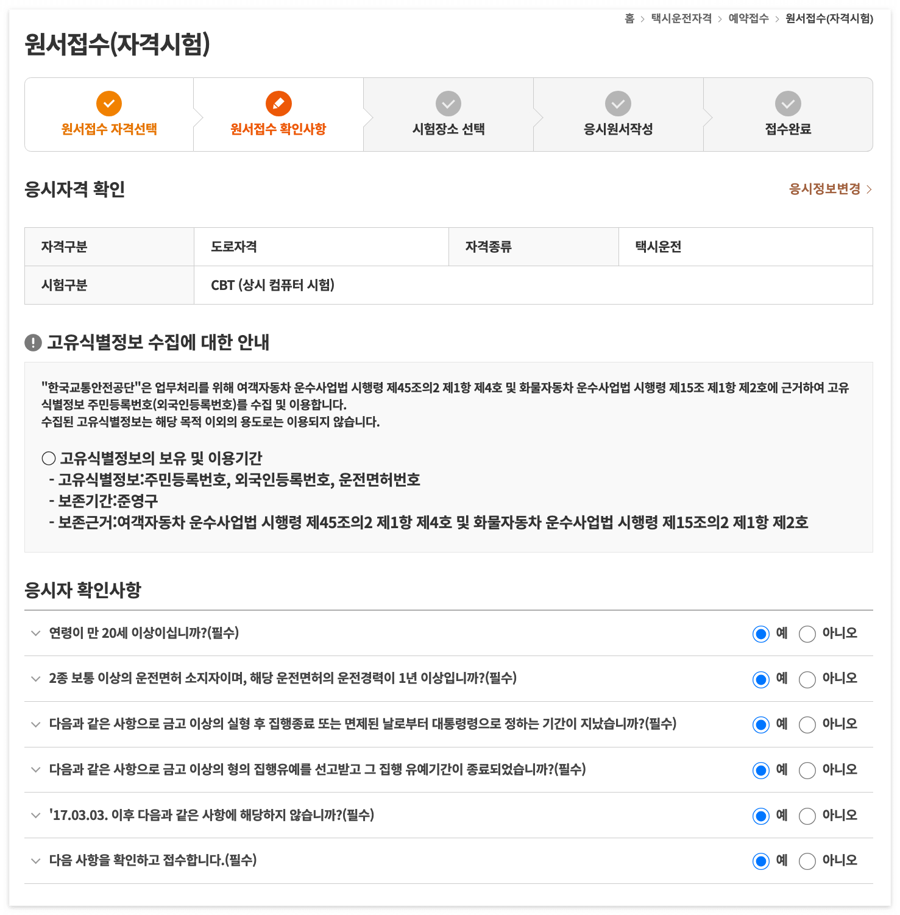Go to step 시험장소 선택
The image size is (900, 915).
pos(448,115)
